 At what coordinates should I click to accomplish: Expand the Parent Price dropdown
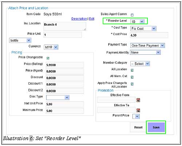point(136,116)
